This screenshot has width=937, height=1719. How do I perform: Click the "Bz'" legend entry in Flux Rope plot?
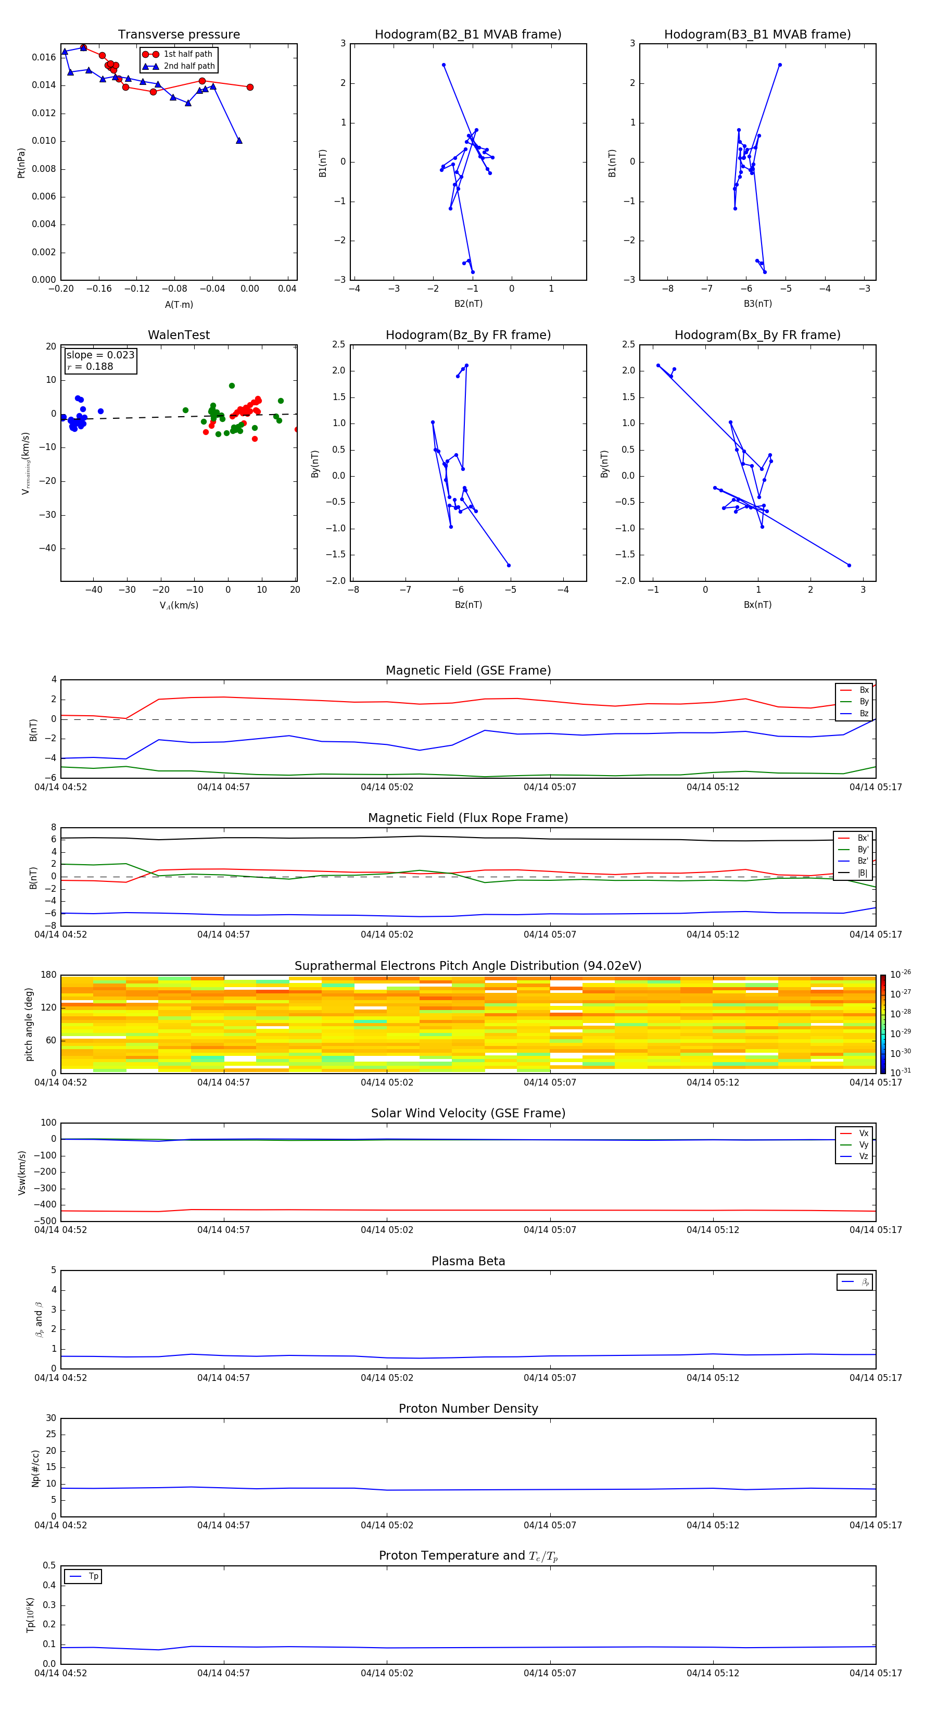coord(853,861)
